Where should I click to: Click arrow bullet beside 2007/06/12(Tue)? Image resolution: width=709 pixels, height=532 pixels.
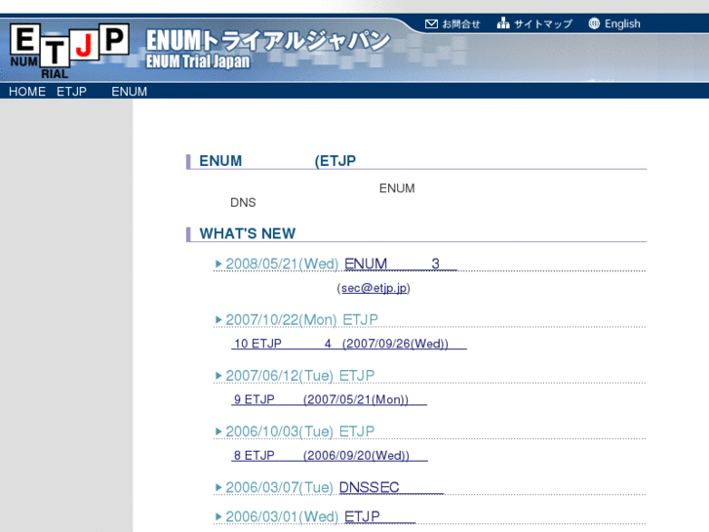[x=218, y=376]
